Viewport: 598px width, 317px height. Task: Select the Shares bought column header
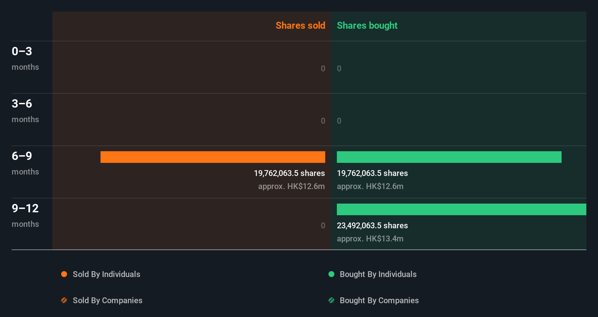pyautogui.click(x=367, y=25)
